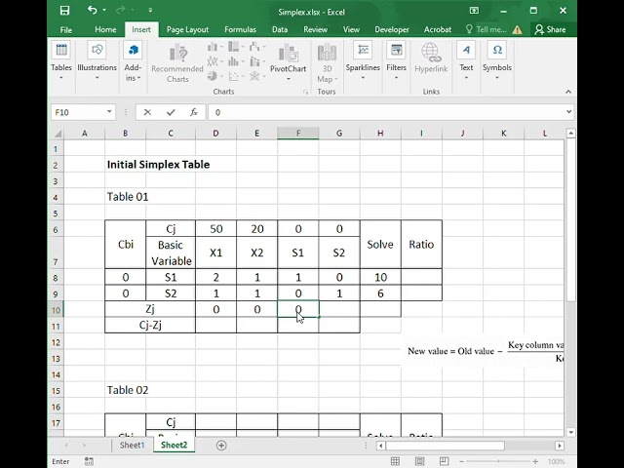This screenshot has width=624, height=468.
Task: Click the zoom slider in status bar
Action: (498, 461)
